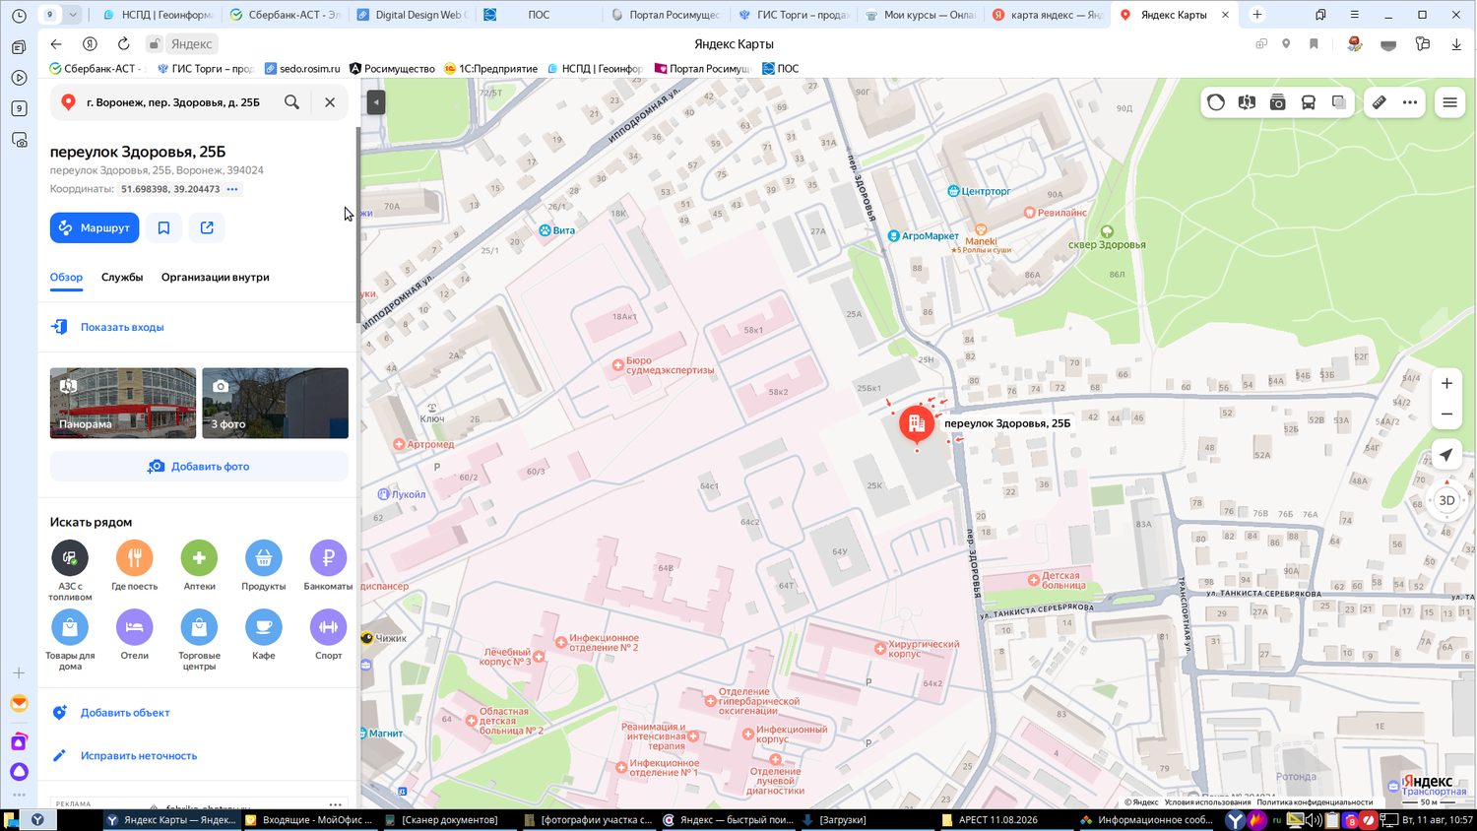Reload the page with refresh icon
Viewport: 1477px width, 831px height.
point(123,43)
